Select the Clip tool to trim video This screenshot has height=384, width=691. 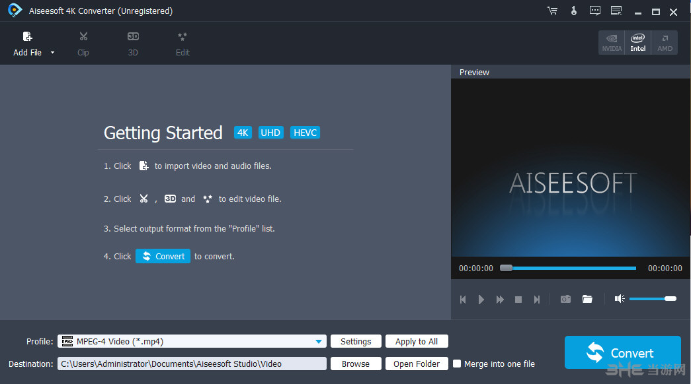[x=83, y=43]
